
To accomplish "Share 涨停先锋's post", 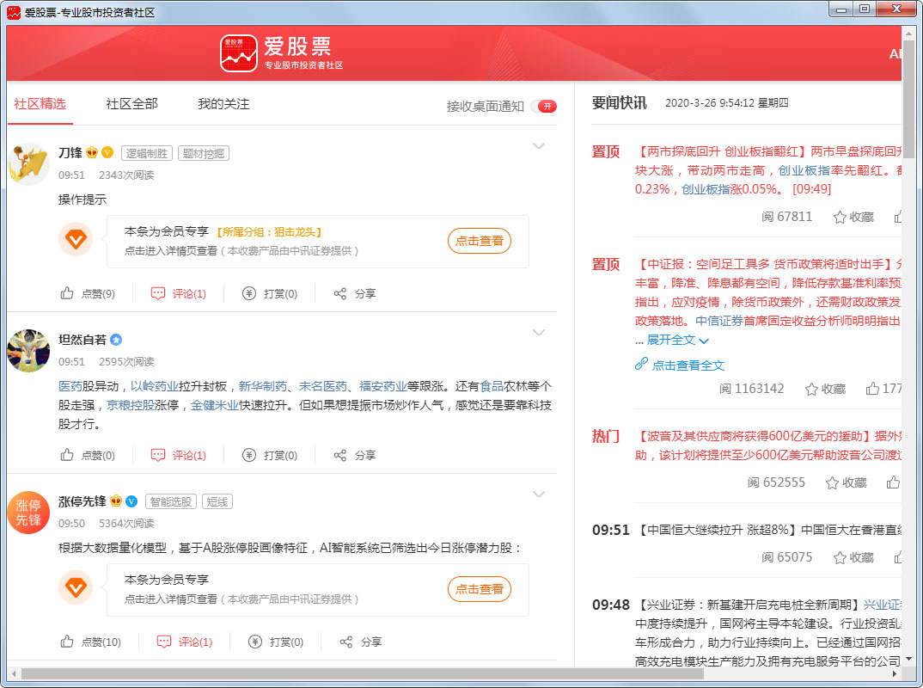I will [x=346, y=642].
